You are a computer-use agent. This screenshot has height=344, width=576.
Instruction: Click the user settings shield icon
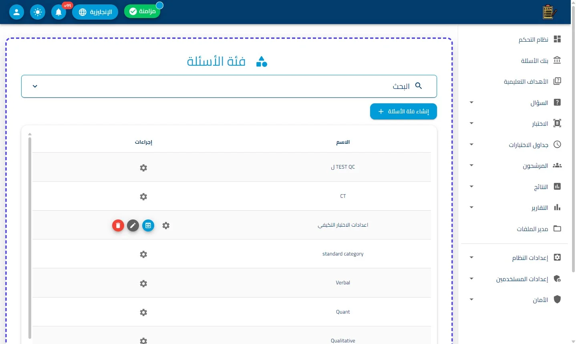[x=557, y=278]
